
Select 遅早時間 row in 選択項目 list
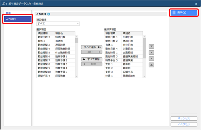click(x=56, y=45)
